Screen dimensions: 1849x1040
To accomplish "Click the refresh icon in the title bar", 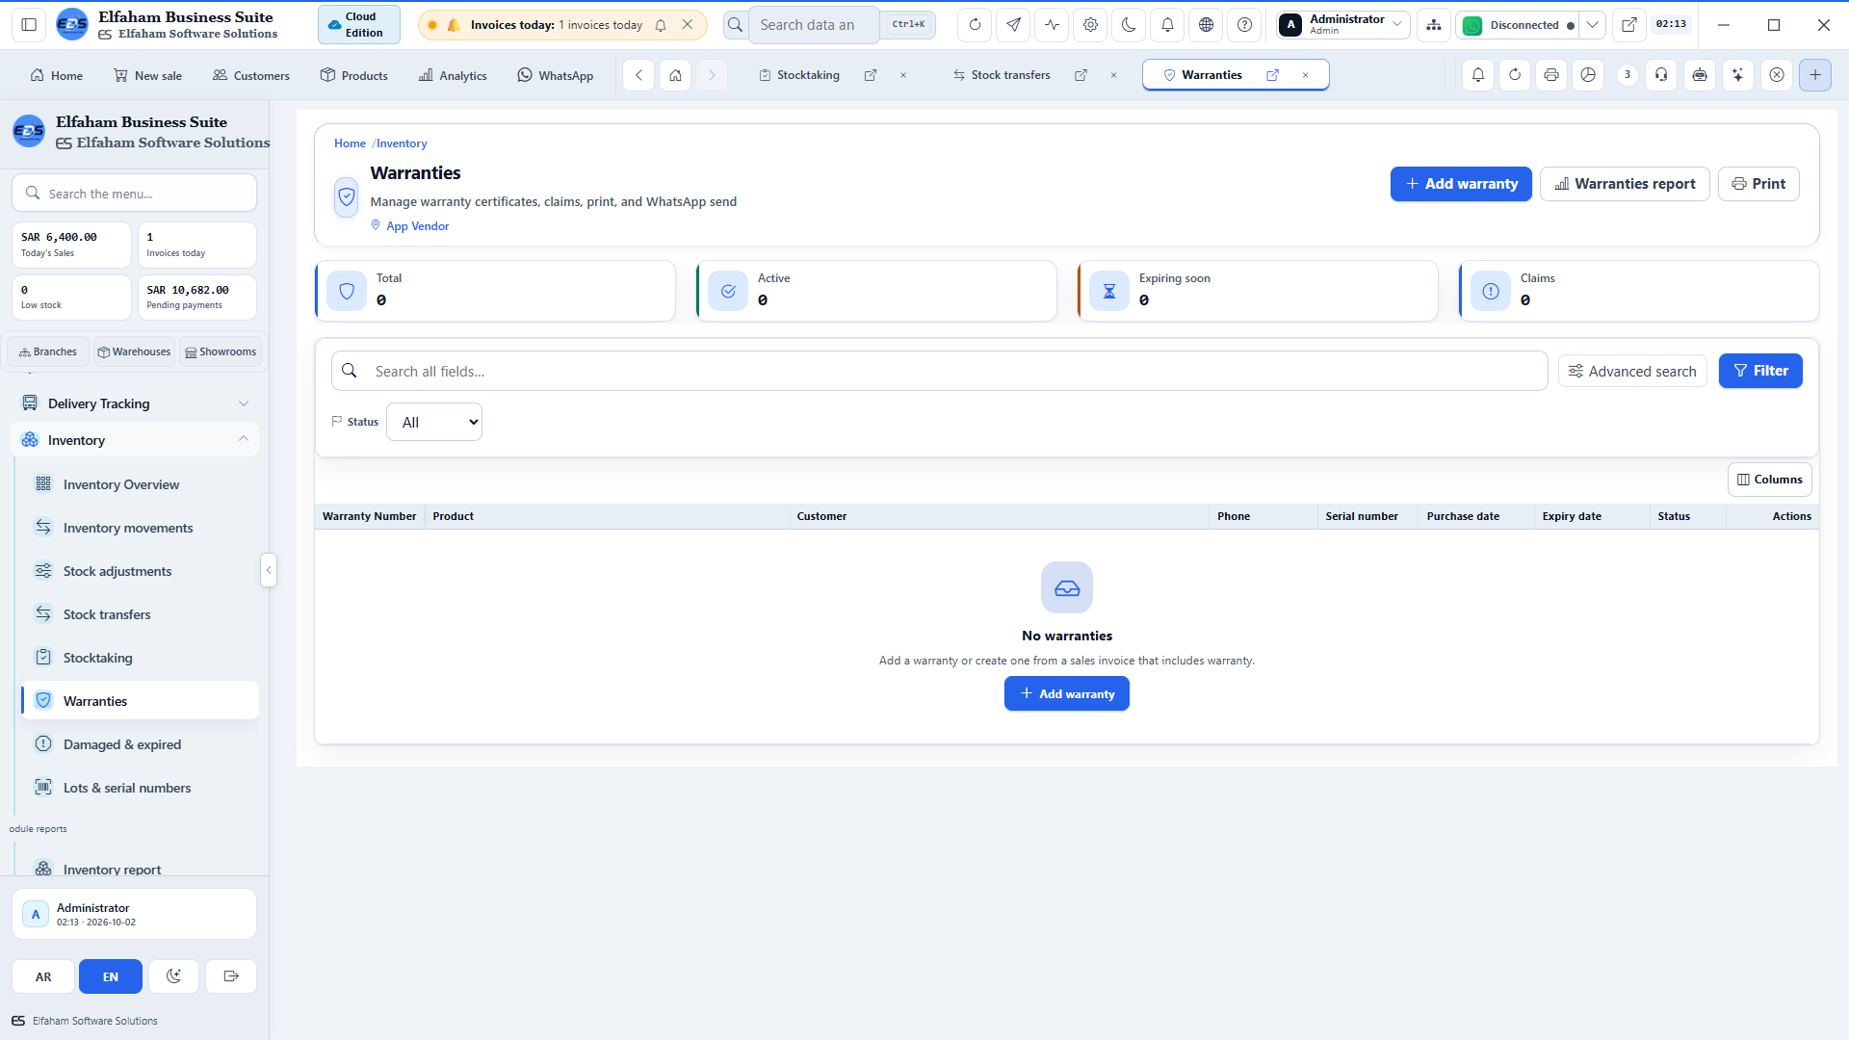I will (x=975, y=25).
